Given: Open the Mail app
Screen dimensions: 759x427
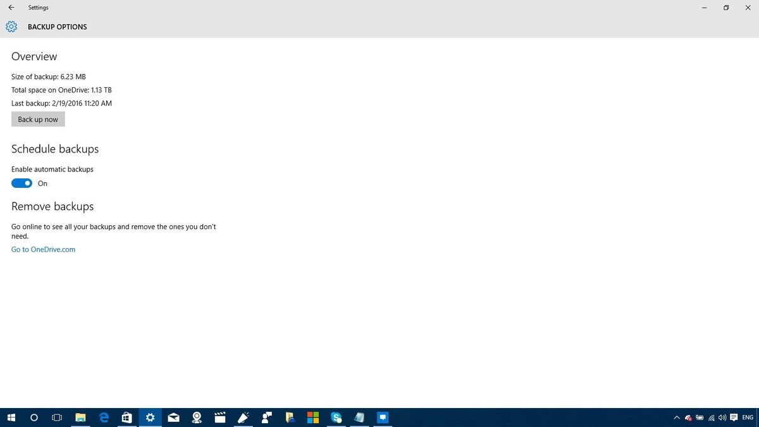Looking at the screenshot, I should point(173,418).
